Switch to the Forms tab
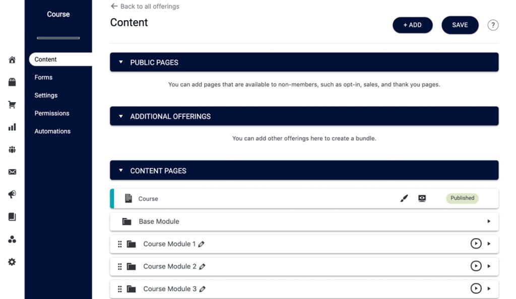 [43, 77]
